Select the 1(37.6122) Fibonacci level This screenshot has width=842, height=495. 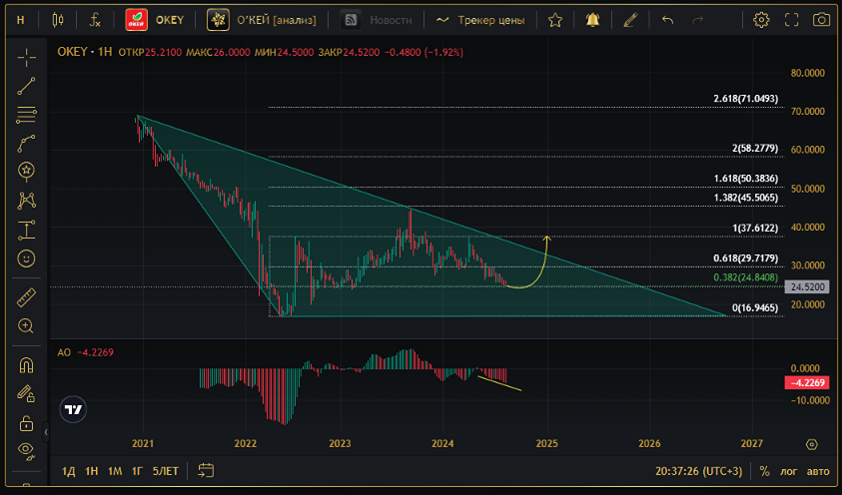pyautogui.click(x=755, y=228)
